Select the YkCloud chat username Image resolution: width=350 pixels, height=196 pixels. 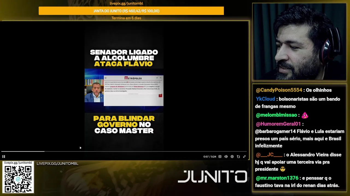pyautogui.click(x=266, y=99)
